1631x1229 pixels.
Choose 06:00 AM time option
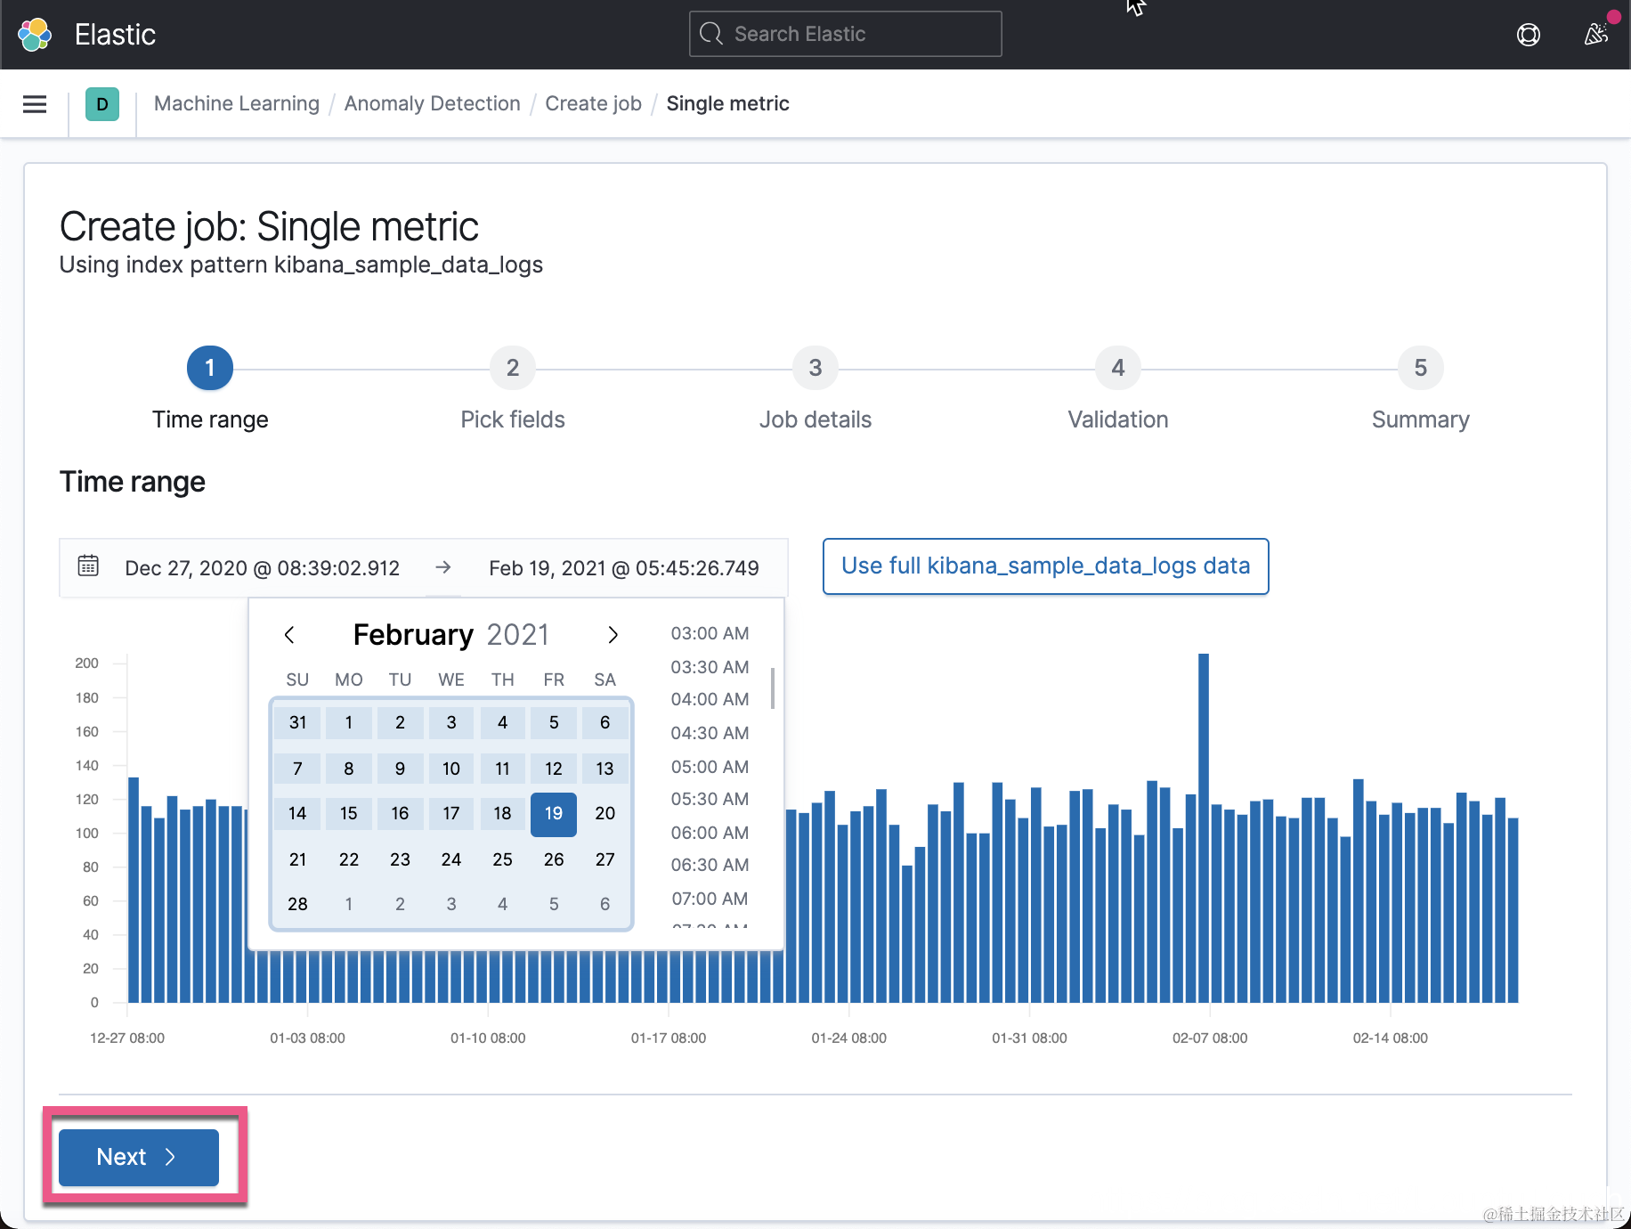coord(710,833)
